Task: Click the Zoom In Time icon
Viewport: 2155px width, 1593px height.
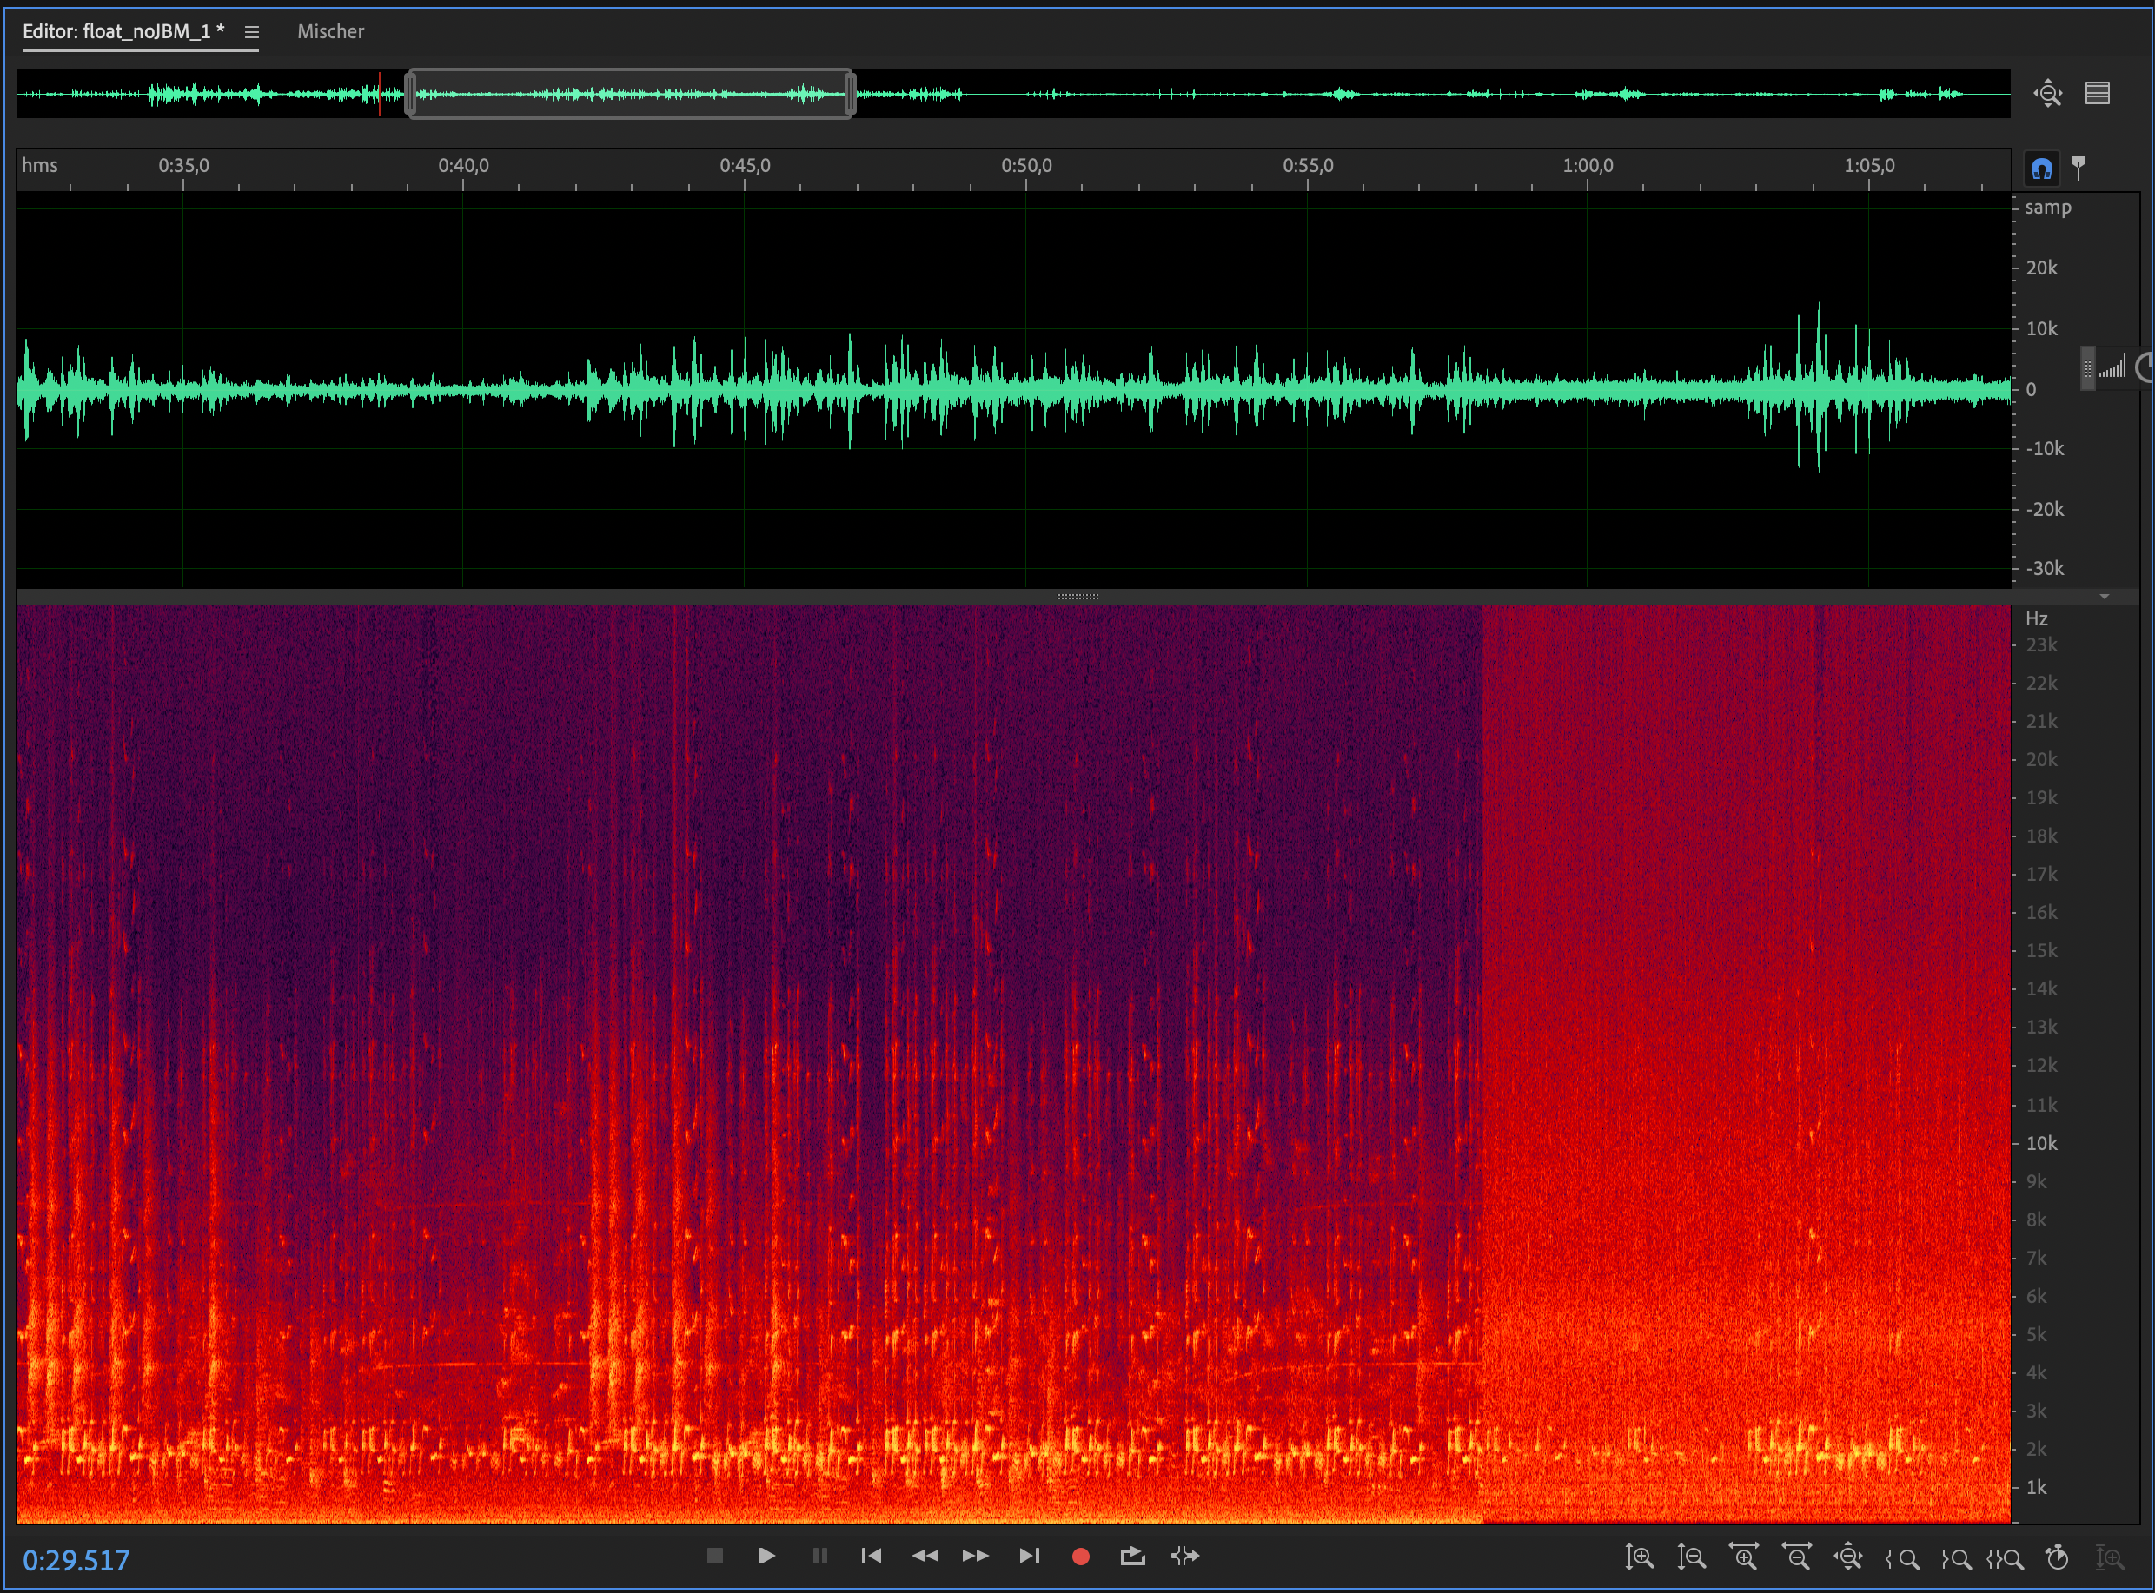Action: [1743, 1557]
